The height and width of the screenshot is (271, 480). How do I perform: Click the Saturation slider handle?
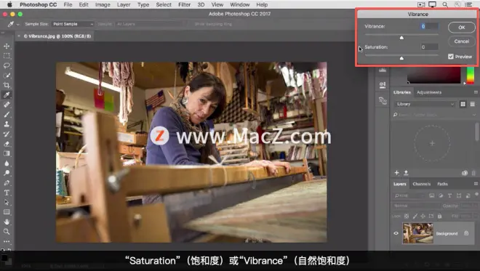pos(401,58)
